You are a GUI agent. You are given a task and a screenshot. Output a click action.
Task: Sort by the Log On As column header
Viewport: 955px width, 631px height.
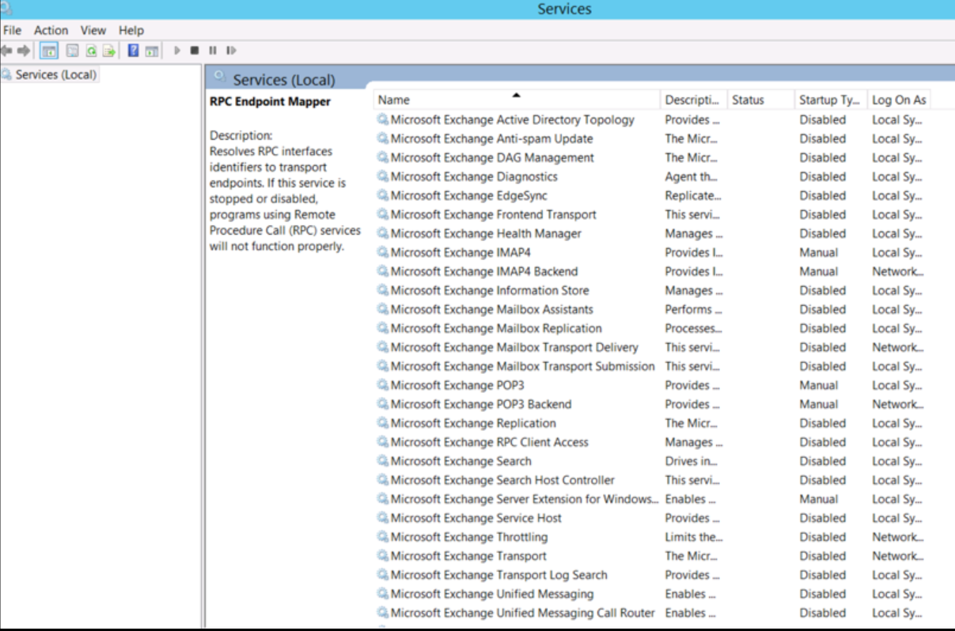click(900, 100)
